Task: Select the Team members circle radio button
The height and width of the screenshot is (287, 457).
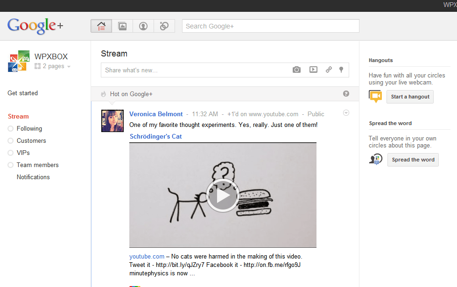Action: (x=10, y=165)
